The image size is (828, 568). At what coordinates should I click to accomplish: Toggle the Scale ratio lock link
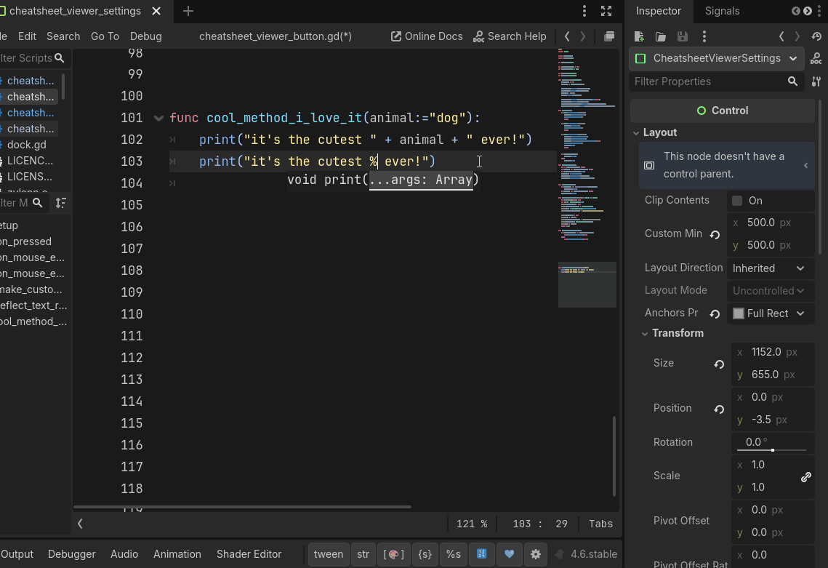point(806,477)
